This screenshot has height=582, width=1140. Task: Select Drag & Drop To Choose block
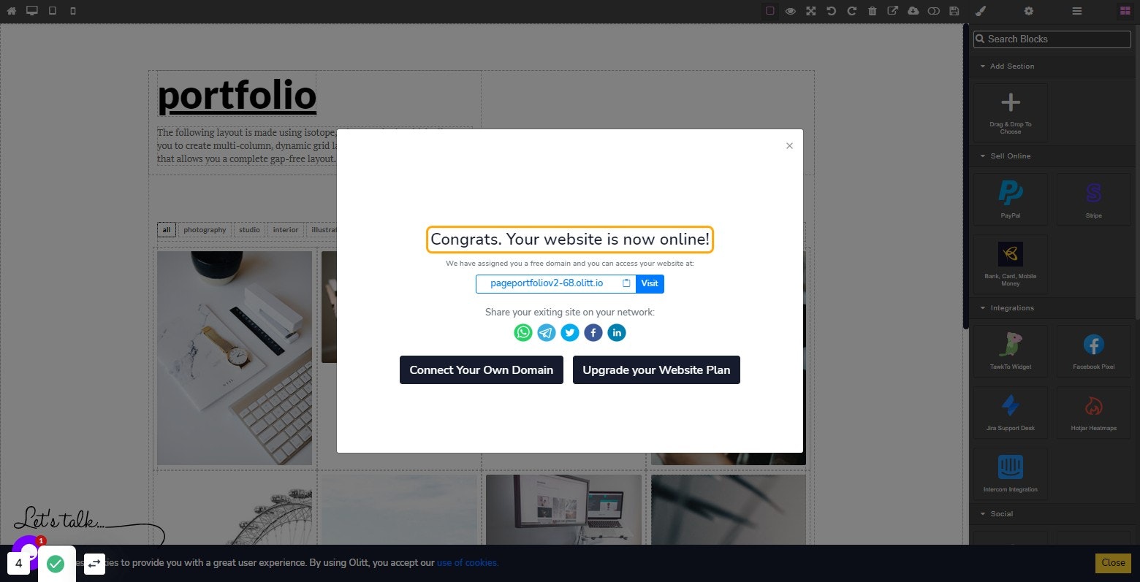tap(1011, 112)
